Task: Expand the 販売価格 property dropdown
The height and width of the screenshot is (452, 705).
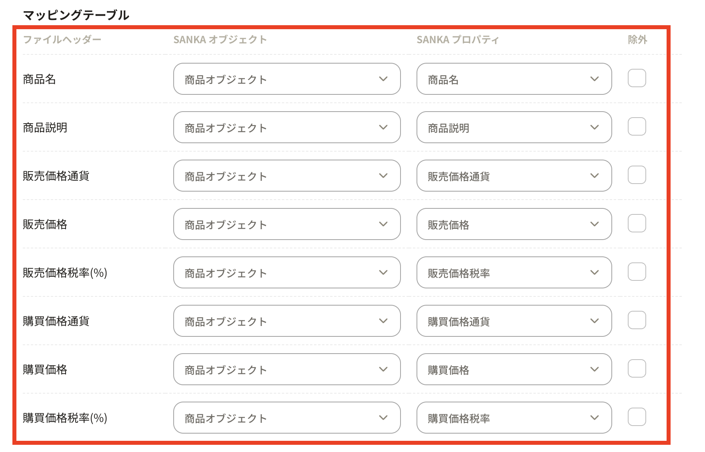Action: (x=514, y=224)
